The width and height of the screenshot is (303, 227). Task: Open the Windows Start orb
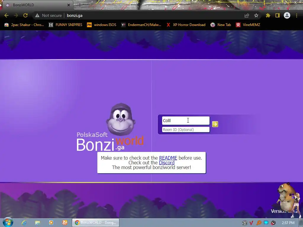(x=8, y=222)
